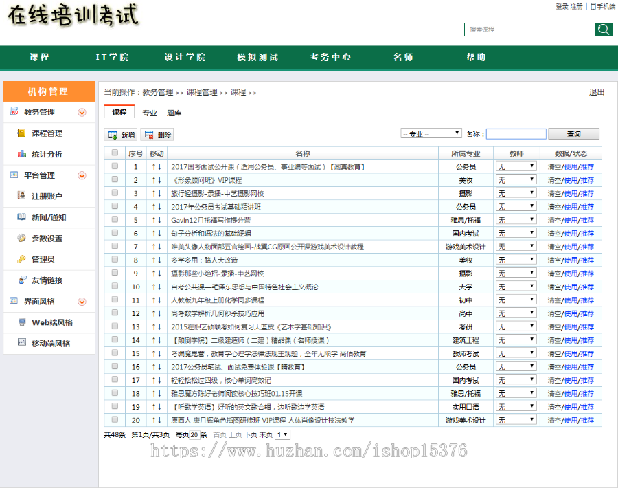Click the 查询 search button
Viewport: 618px width, 488px height.
(x=573, y=133)
